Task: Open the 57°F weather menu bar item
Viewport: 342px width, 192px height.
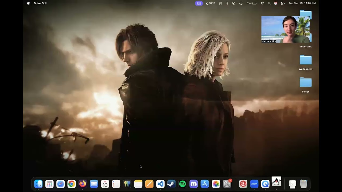Action: (211, 3)
